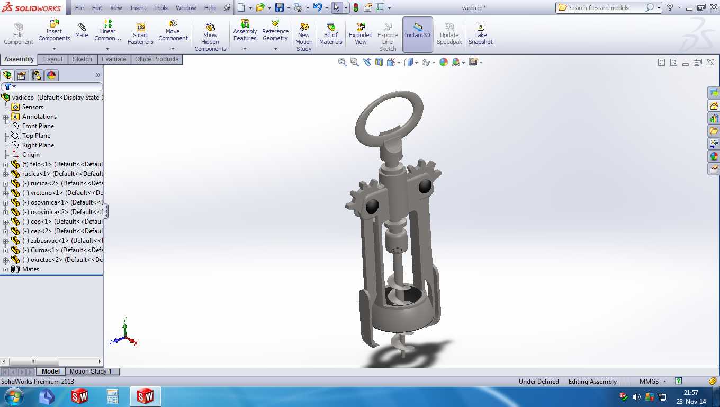Open the File menu
The height and width of the screenshot is (407, 720).
(x=79, y=8)
